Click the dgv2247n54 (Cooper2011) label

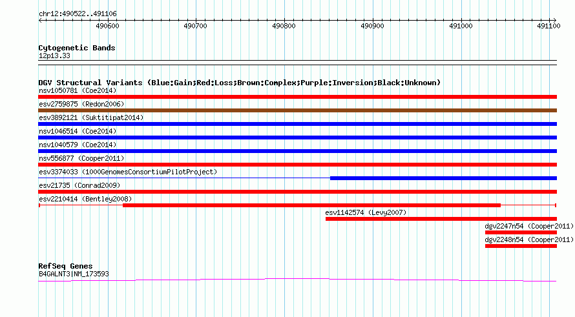point(528,226)
